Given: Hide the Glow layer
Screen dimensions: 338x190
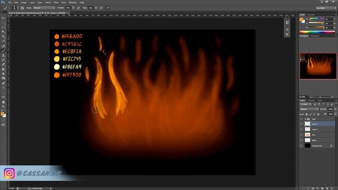Looking at the screenshot, I should (x=302, y=140).
